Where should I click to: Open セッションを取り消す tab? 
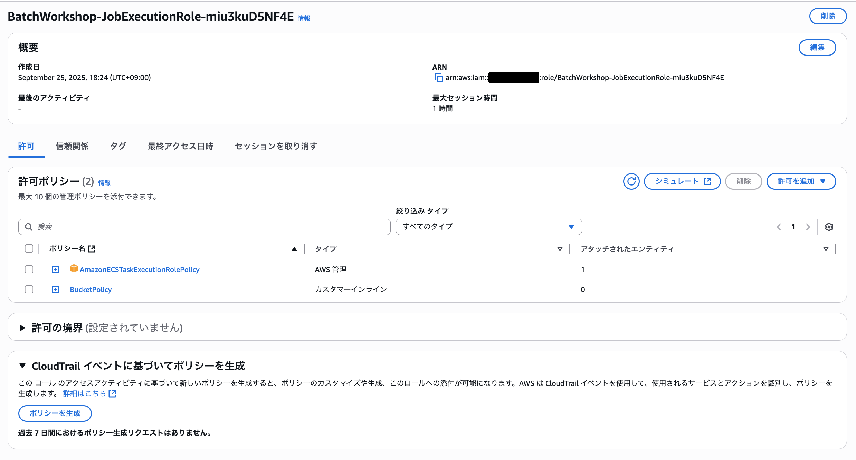pos(276,147)
